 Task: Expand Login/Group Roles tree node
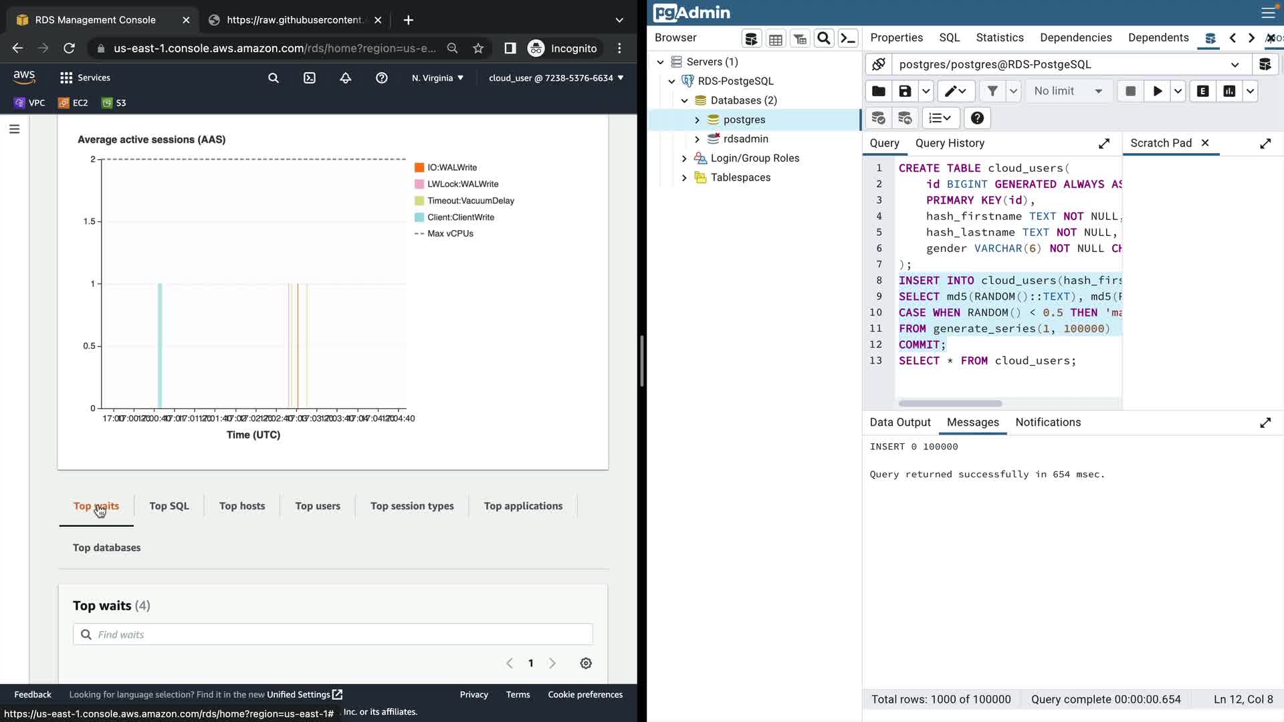pos(683,158)
